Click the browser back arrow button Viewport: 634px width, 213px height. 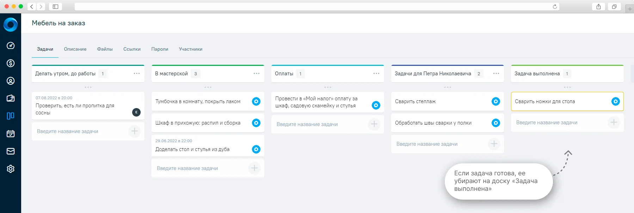[32, 6]
